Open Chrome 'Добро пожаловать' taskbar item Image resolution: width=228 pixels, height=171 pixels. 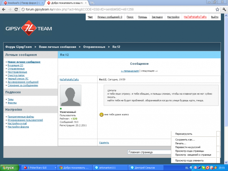click(75, 168)
